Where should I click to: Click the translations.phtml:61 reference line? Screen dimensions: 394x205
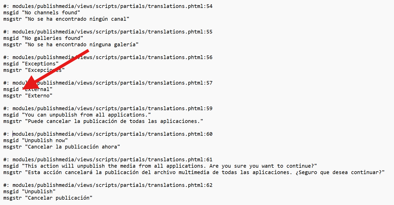108,160
